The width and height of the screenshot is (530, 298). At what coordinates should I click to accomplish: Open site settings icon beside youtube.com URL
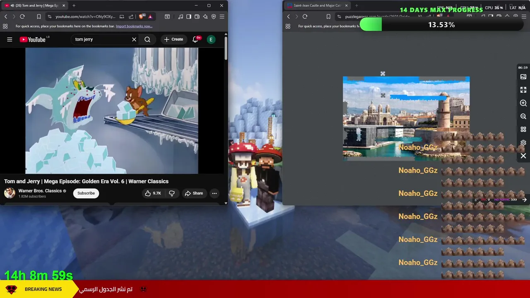pos(49,17)
